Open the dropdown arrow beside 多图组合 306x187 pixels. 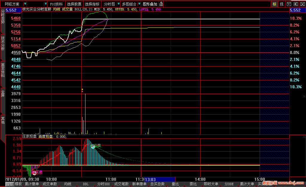[x=140, y=4]
